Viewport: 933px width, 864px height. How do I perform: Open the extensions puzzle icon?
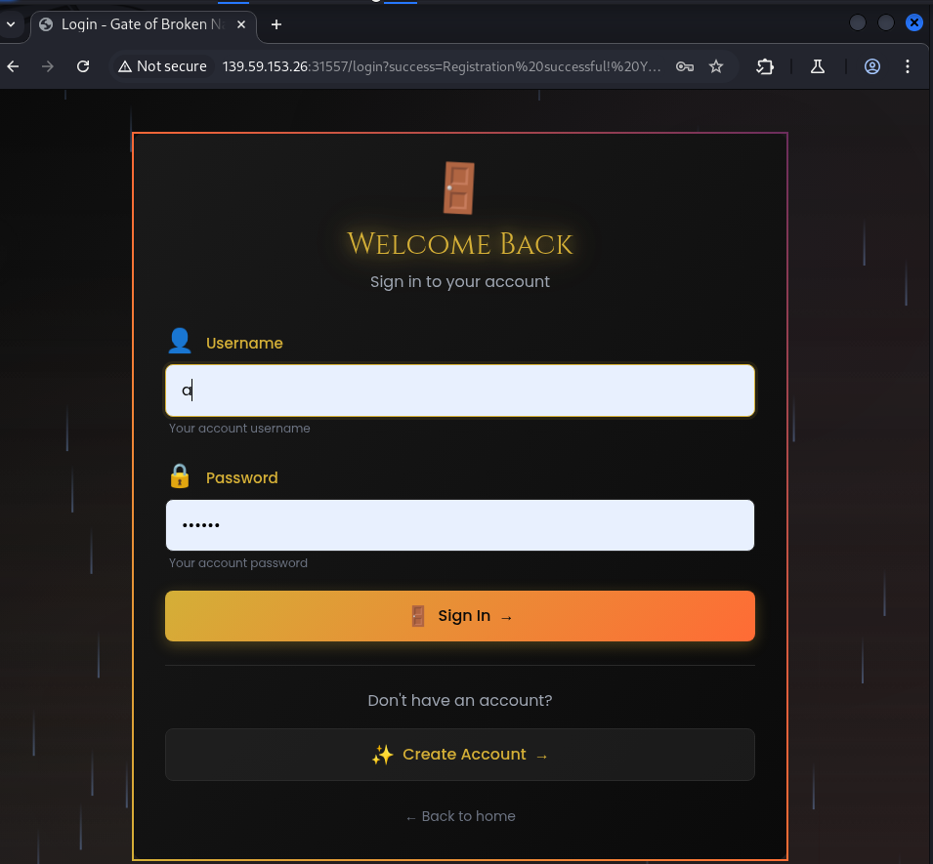coord(765,66)
